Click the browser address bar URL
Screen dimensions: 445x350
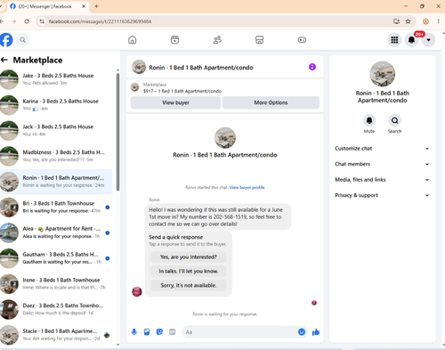[x=100, y=21]
